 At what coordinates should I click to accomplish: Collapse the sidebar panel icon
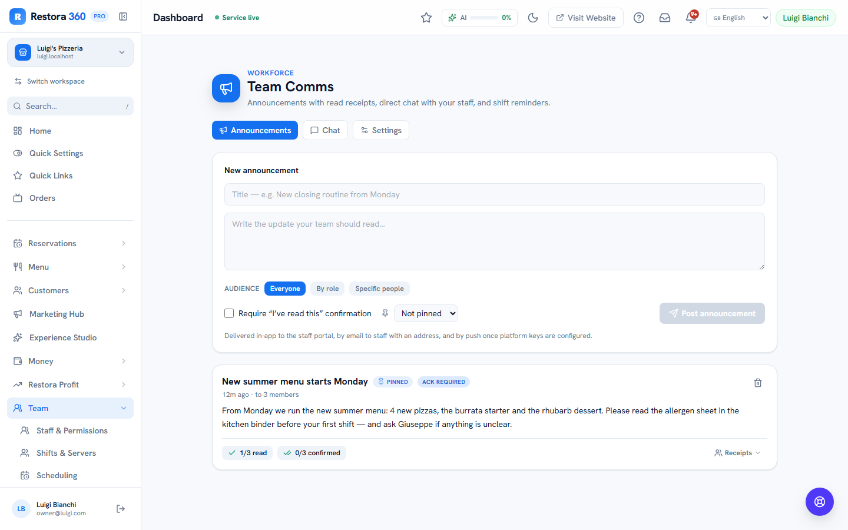123,16
